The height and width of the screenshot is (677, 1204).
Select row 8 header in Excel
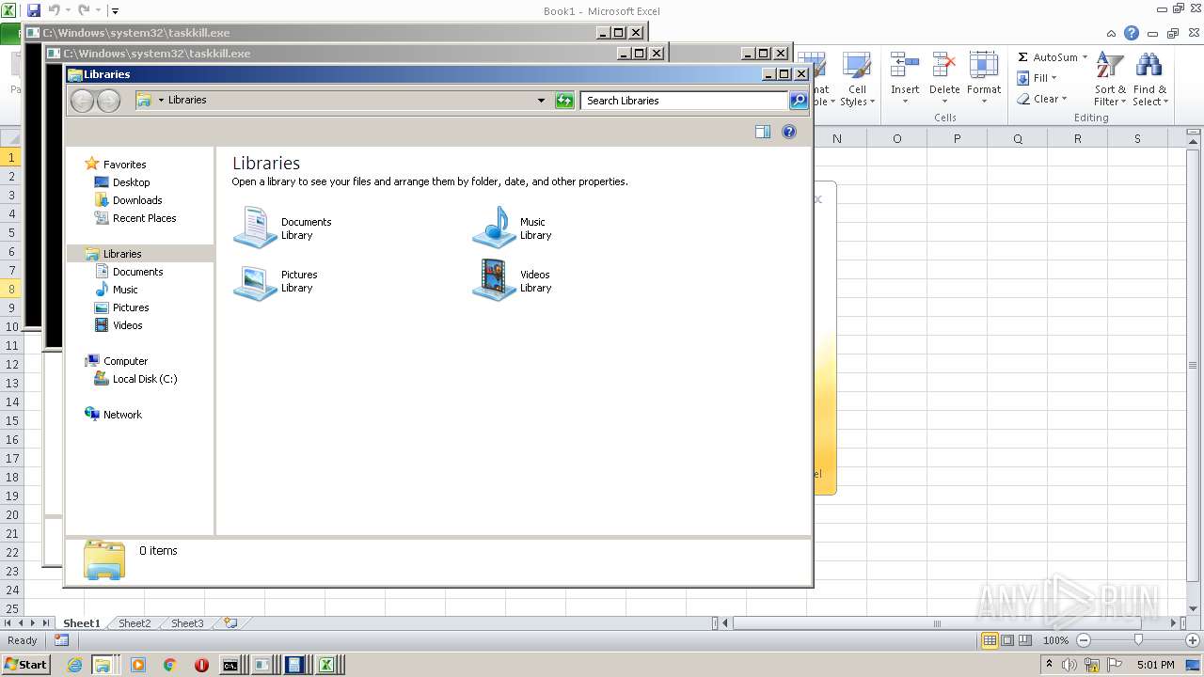click(11, 289)
